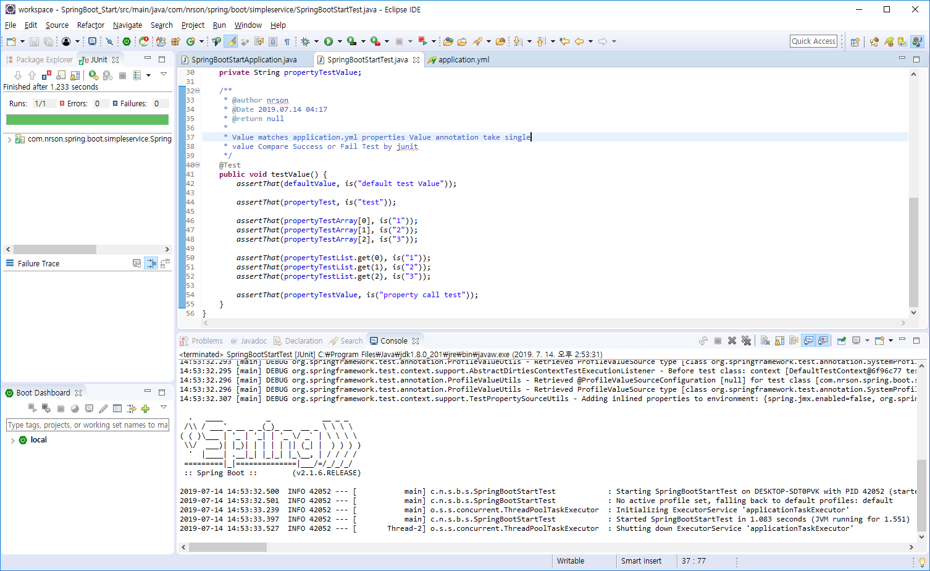
Task: Switch to SpringBootStartApplication.java tab
Action: click(x=244, y=60)
